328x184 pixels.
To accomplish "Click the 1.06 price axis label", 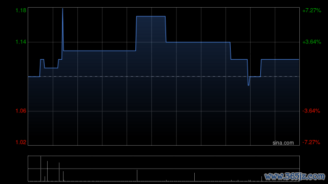I will [21, 111].
